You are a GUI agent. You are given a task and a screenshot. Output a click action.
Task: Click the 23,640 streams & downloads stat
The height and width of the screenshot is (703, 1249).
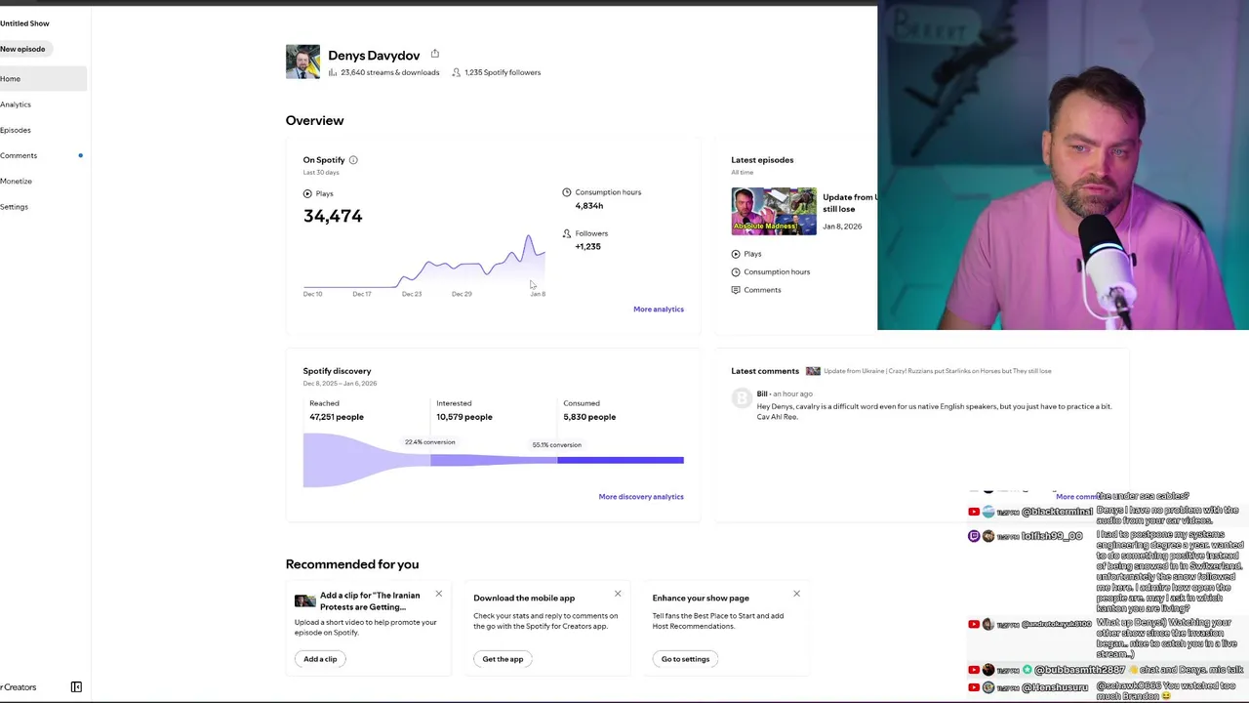[383, 72]
